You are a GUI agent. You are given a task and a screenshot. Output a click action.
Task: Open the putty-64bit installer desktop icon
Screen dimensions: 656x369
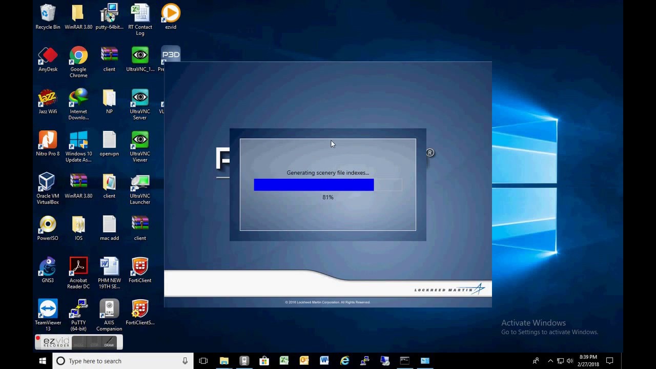(109, 17)
